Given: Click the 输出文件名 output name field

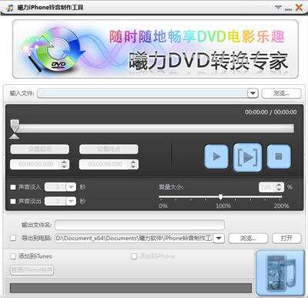Looking at the screenshot, I should click(x=139, y=225).
